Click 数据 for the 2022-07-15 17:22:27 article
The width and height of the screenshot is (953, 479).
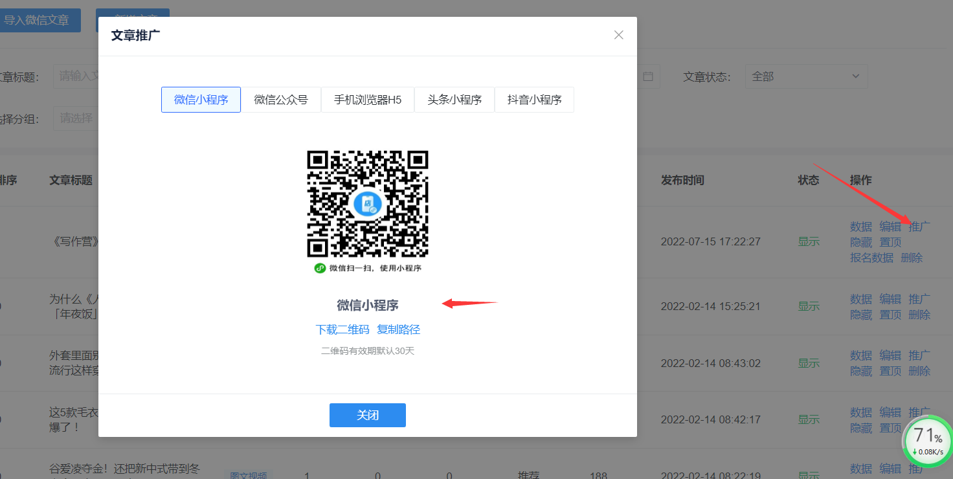click(861, 227)
